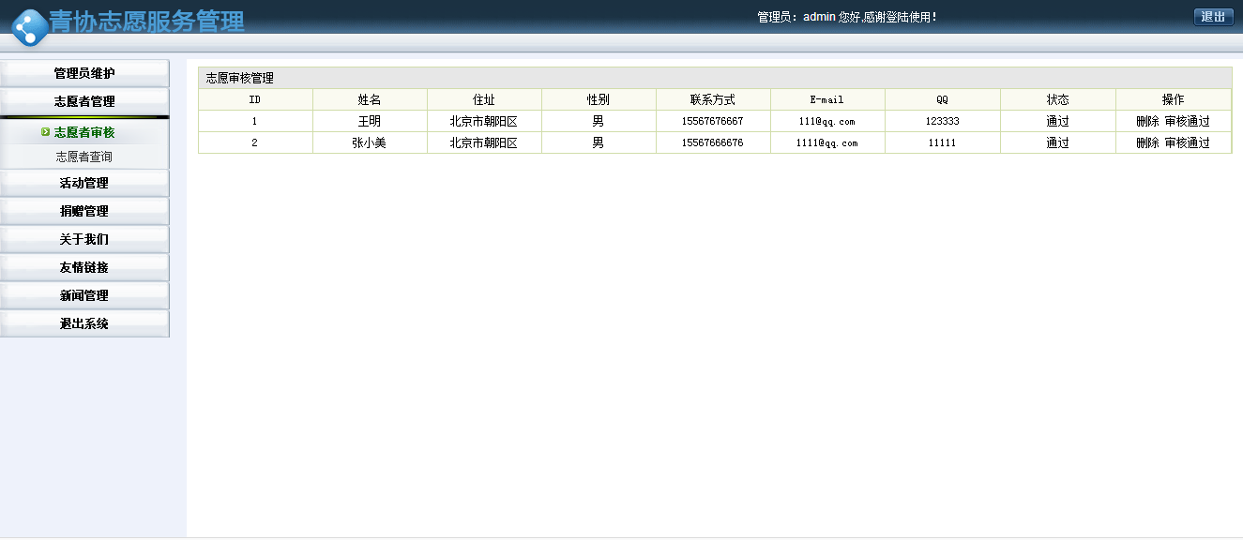Click the 性别 column header
This screenshot has height=540, width=1243.
(x=599, y=99)
